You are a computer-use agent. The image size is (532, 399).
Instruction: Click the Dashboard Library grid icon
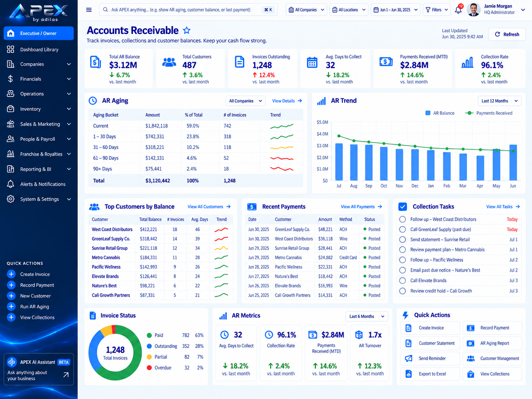[x=11, y=49]
